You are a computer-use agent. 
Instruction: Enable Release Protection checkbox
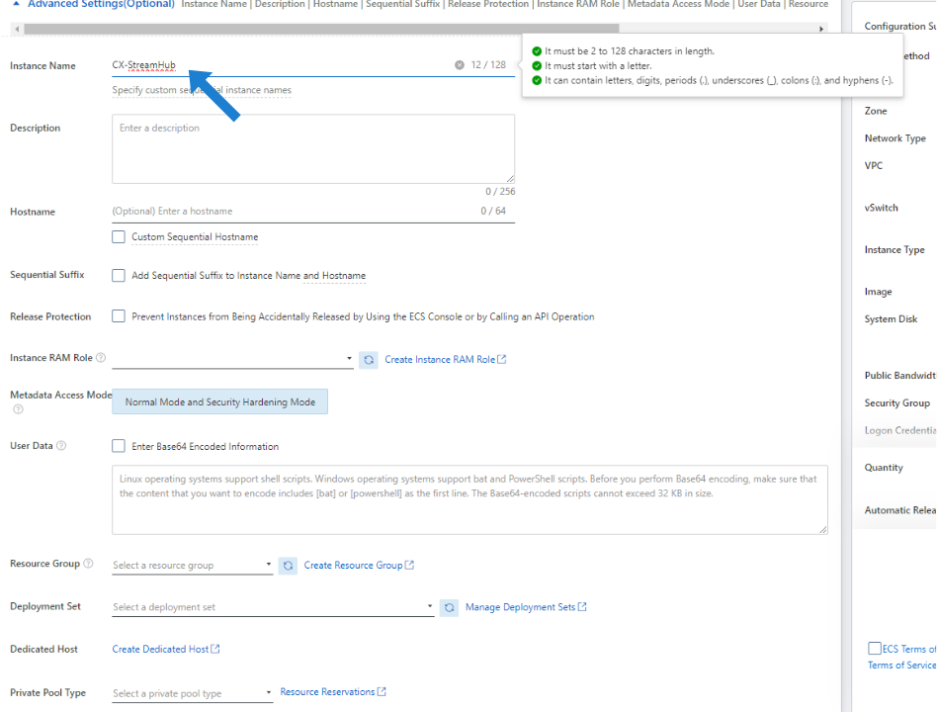[x=119, y=316]
